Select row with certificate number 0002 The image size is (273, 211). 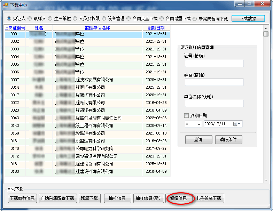[x=87, y=42]
